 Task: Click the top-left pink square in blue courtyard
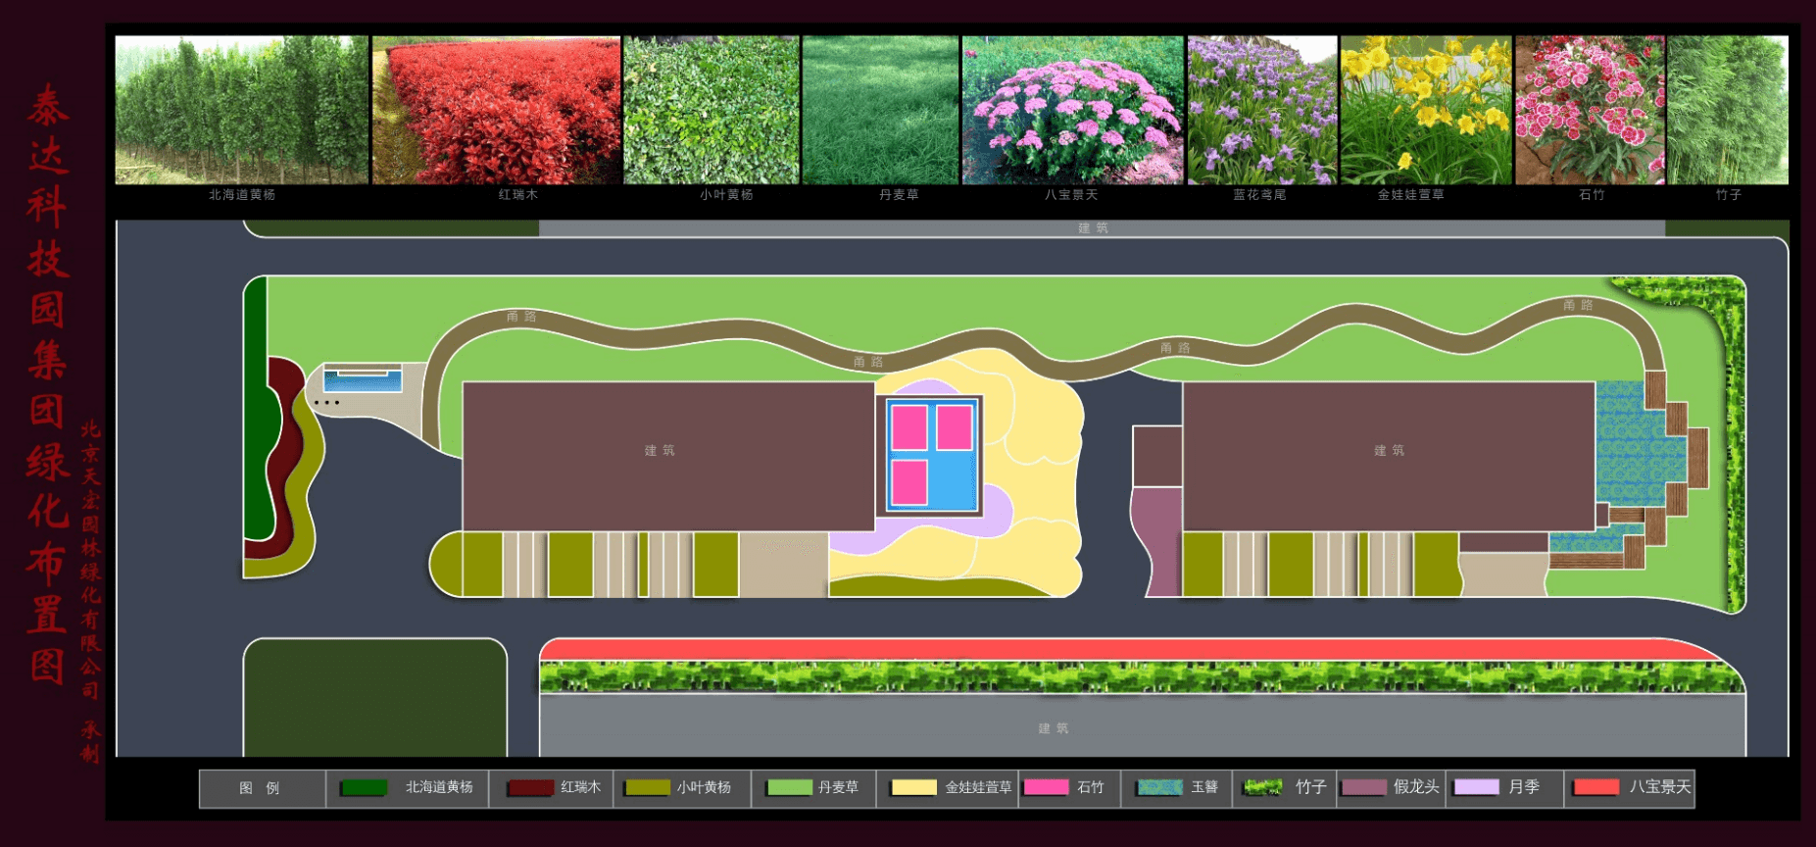pyautogui.click(x=909, y=427)
